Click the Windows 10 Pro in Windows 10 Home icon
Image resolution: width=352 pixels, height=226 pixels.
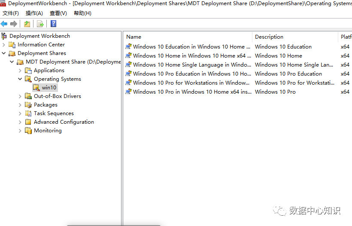pyautogui.click(x=128, y=92)
